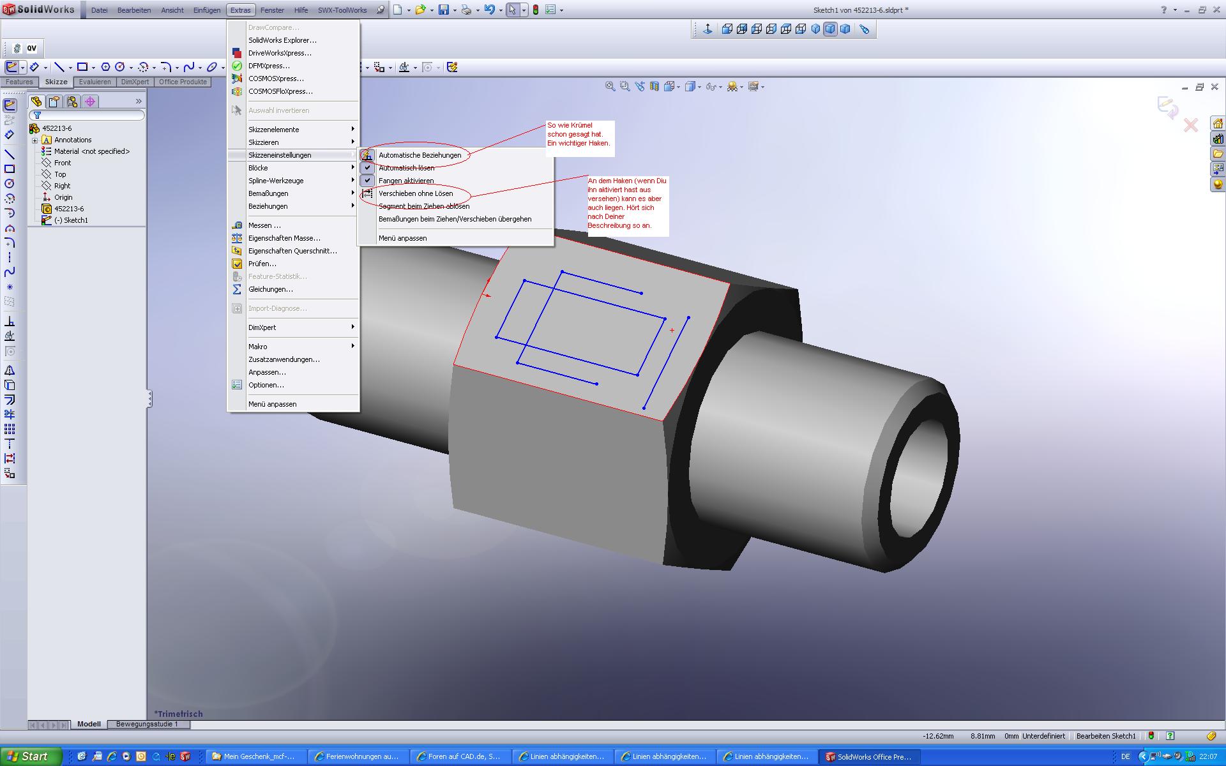This screenshot has width=1226, height=766.
Task: Click the Trim Entities icon in left toolbar
Action: pos(10,414)
